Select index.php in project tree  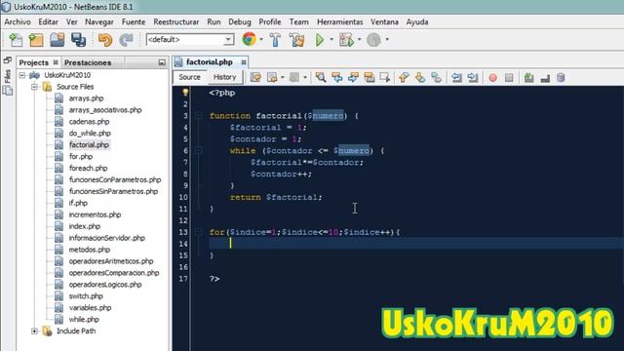(85, 226)
